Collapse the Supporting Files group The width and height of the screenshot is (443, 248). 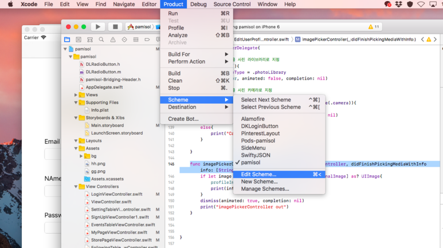[x=76, y=103]
